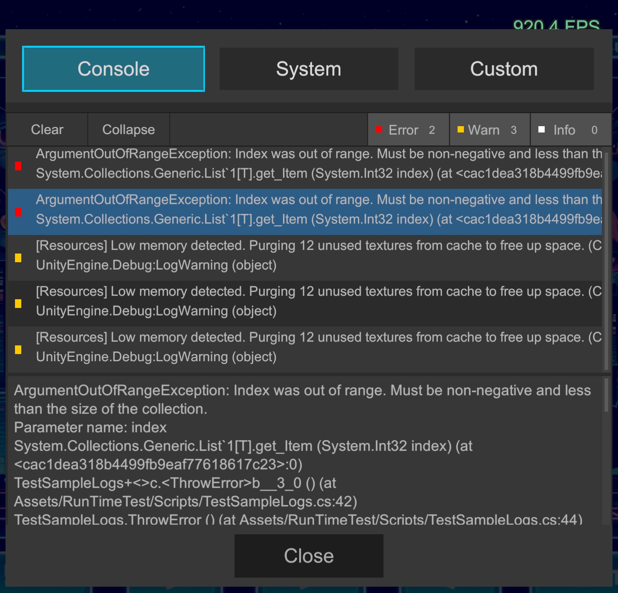Image resolution: width=618 pixels, height=593 pixels.
Task: Click the red square in the Error filter
Action: (x=379, y=129)
